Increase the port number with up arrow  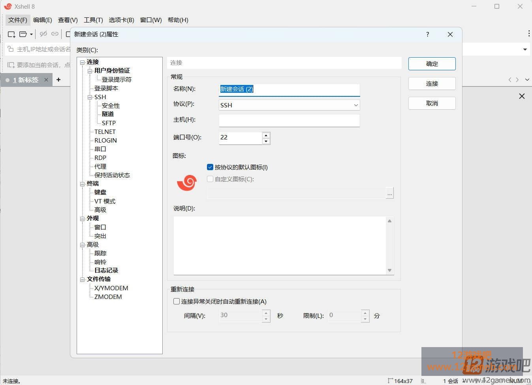[266, 135]
